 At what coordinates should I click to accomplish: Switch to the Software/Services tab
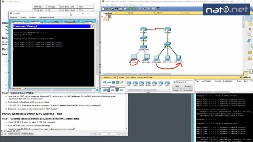point(47,17)
